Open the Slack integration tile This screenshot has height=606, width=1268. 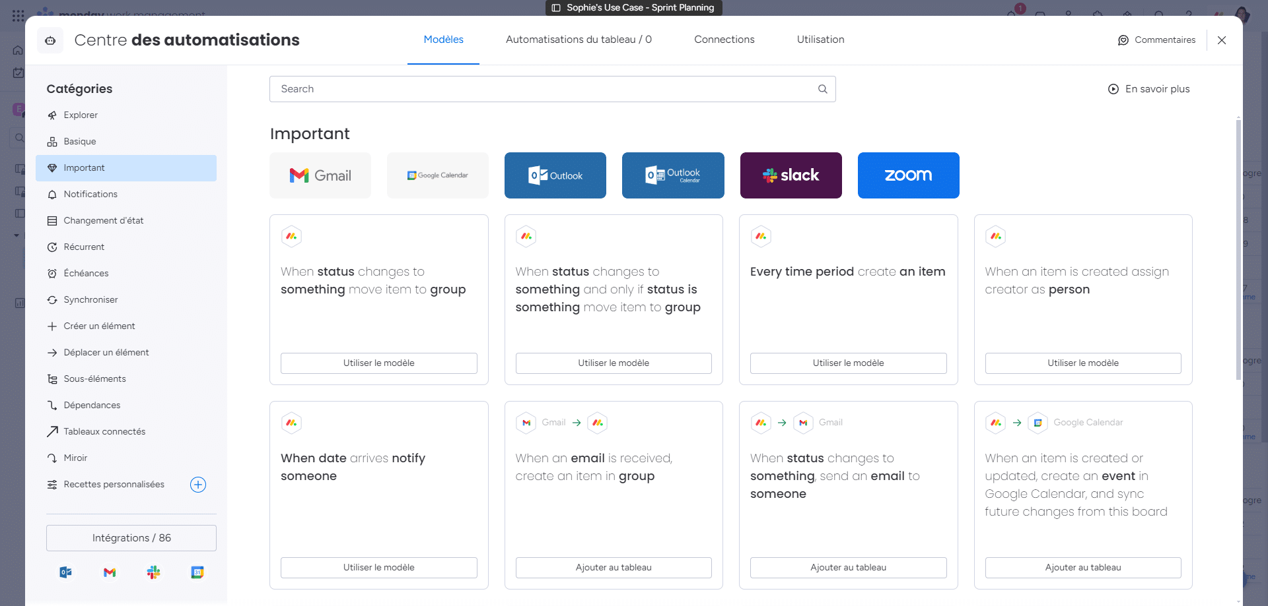click(x=791, y=175)
